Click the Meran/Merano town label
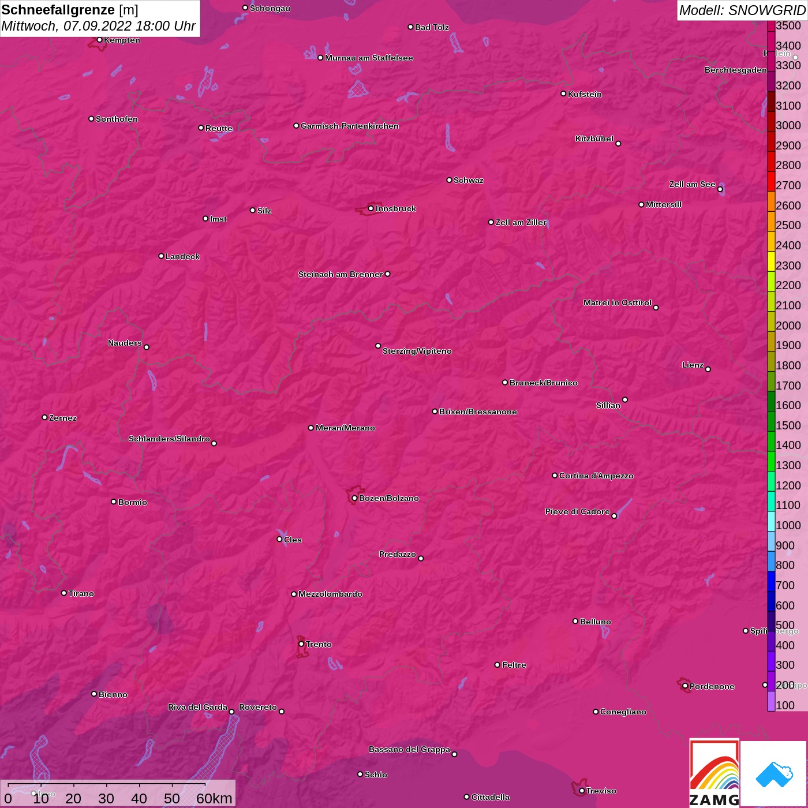The height and width of the screenshot is (808, 808). tap(345, 428)
